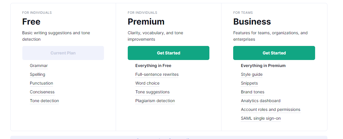Click Get Started under the Business plan
This screenshot has width=343, height=139.
(x=274, y=53)
